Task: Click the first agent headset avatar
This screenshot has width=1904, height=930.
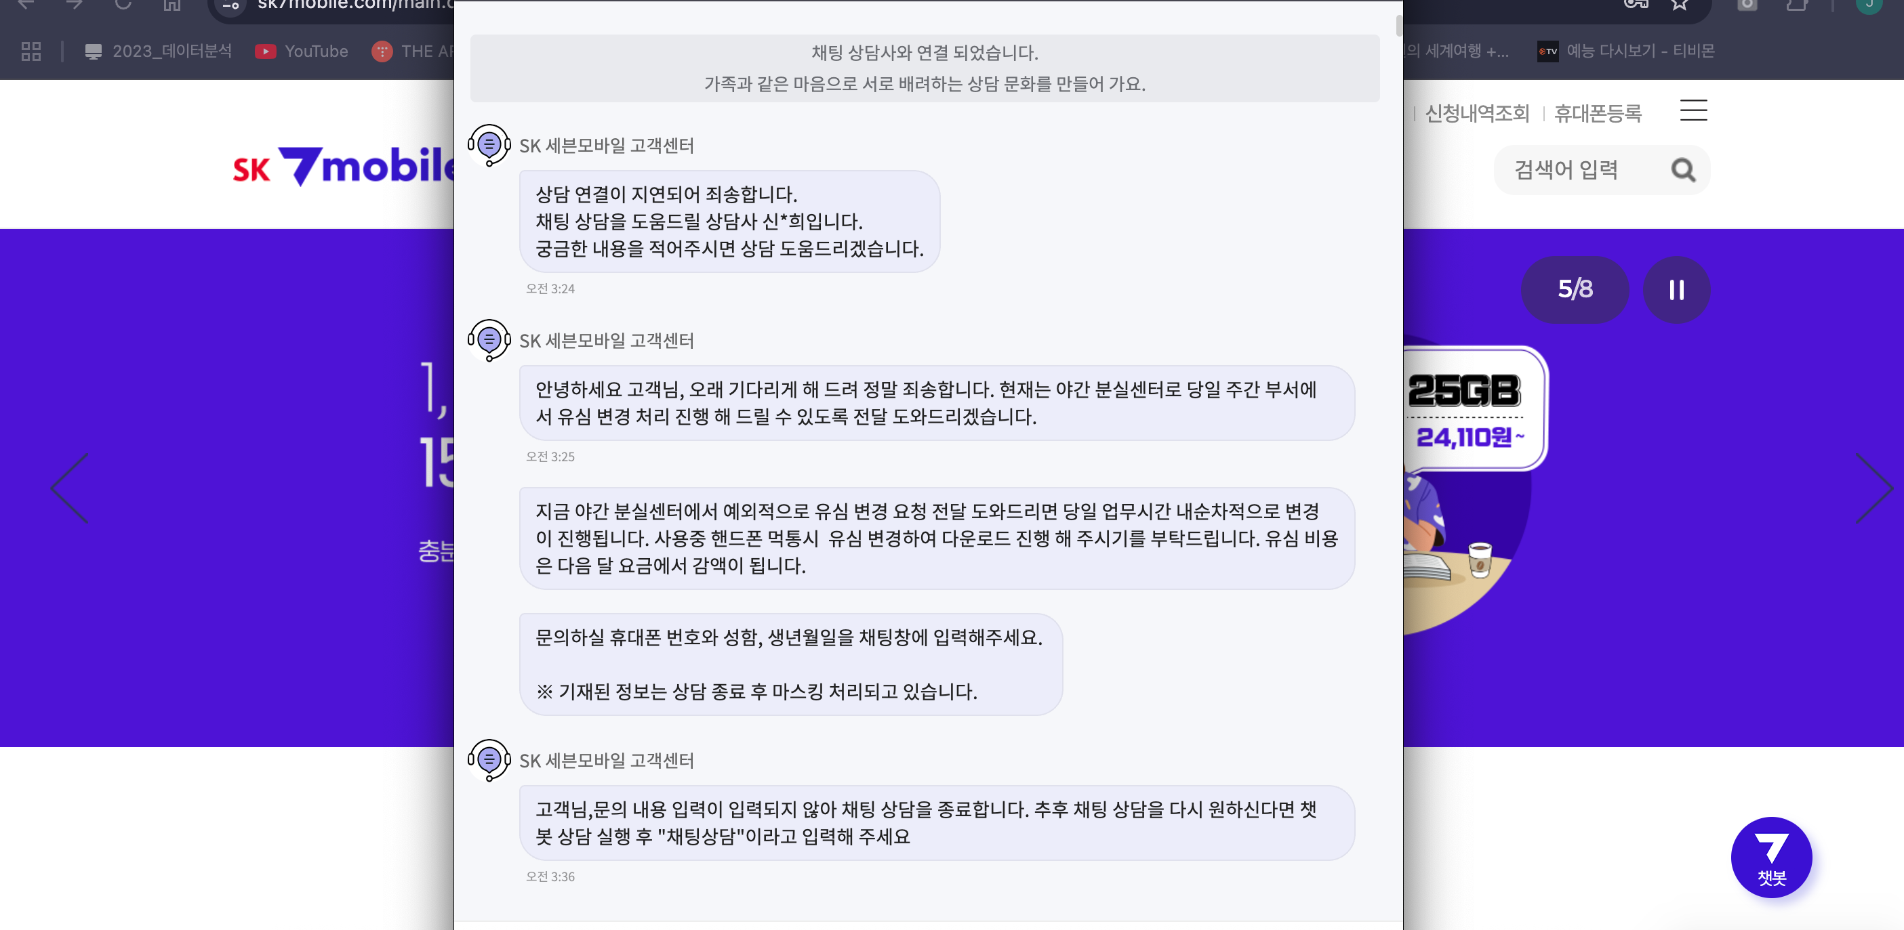Action: click(x=489, y=145)
